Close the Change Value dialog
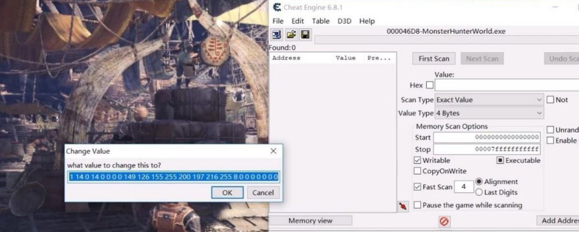The width and height of the screenshot is (579, 232). (x=273, y=151)
